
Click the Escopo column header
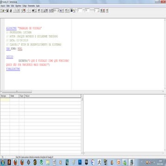tap(5, 96)
